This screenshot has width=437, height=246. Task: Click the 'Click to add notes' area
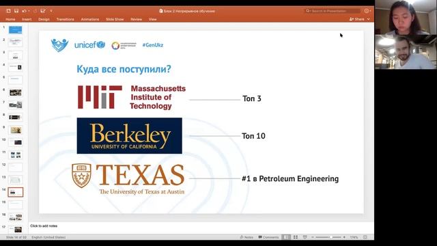tap(44, 226)
